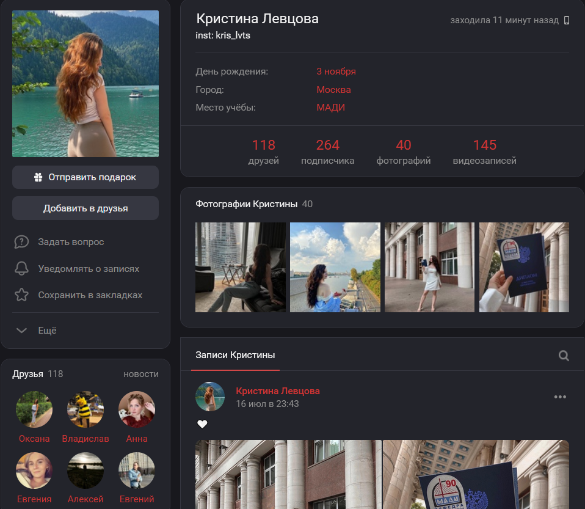Search posts with the magnifier icon
585x509 pixels.
point(564,356)
